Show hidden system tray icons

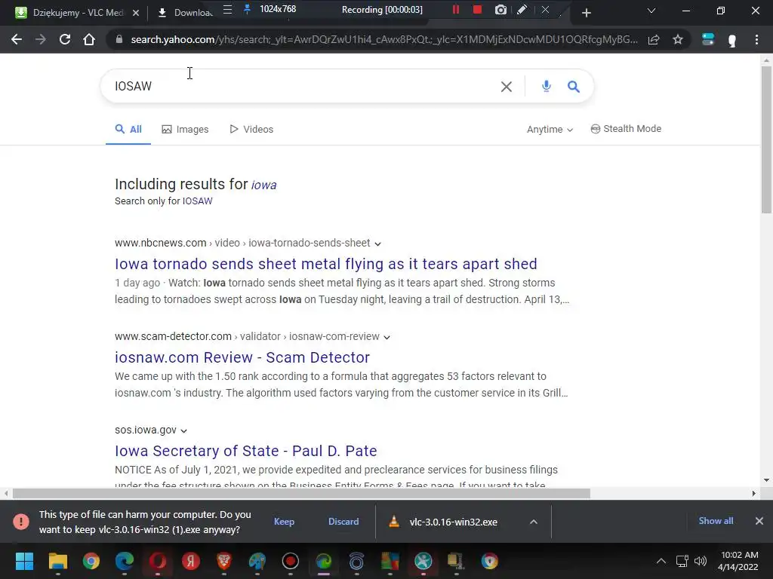coord(661,561)
